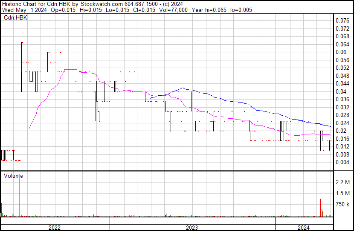Viewport: 354px width, 231px height.
Task: Click the 'Year hi=0.065' text
Action: point(209,10)
